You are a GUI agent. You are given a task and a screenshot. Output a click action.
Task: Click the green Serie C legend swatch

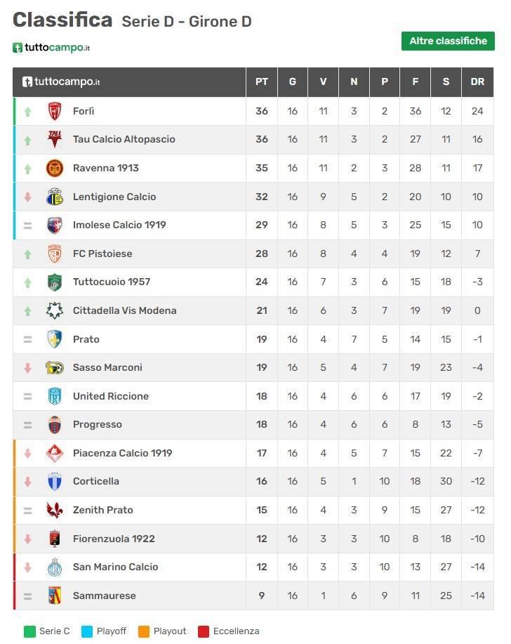29,631
